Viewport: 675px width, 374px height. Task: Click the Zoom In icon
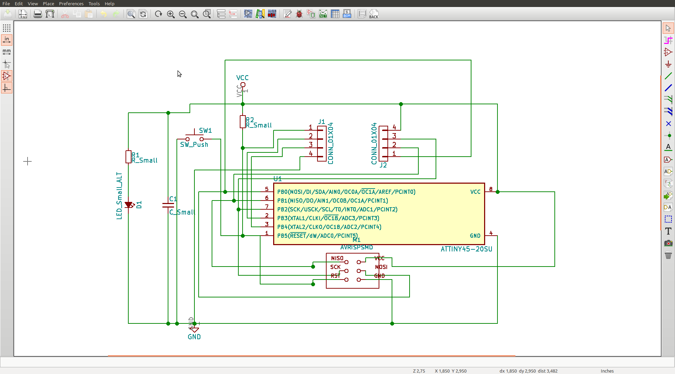coord(171,14)
